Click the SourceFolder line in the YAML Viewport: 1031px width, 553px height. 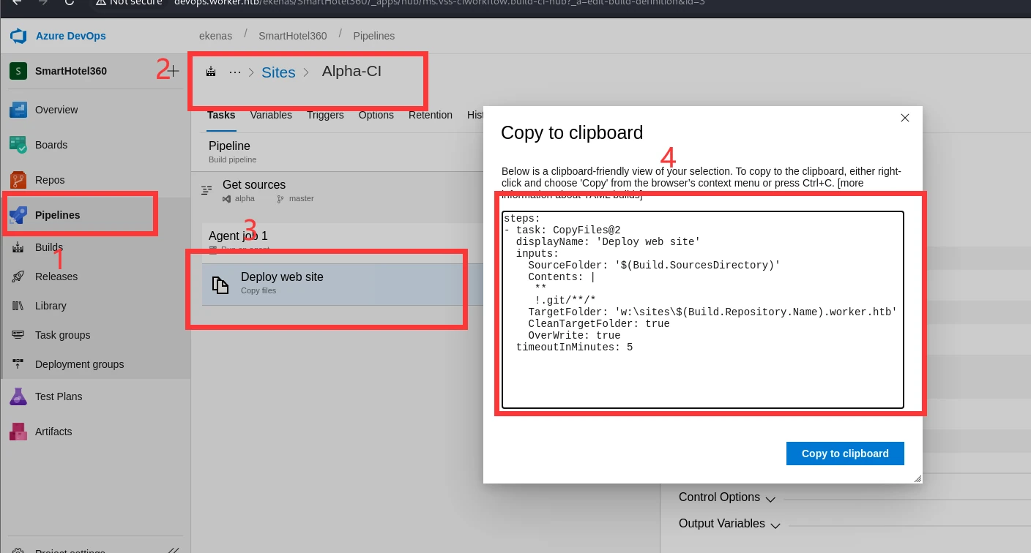pyautogui.click(x=654, y=265)
